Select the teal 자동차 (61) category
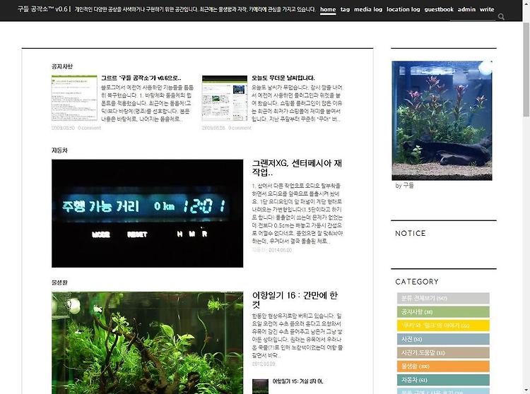The image size is (530, 394). [443, 380]
